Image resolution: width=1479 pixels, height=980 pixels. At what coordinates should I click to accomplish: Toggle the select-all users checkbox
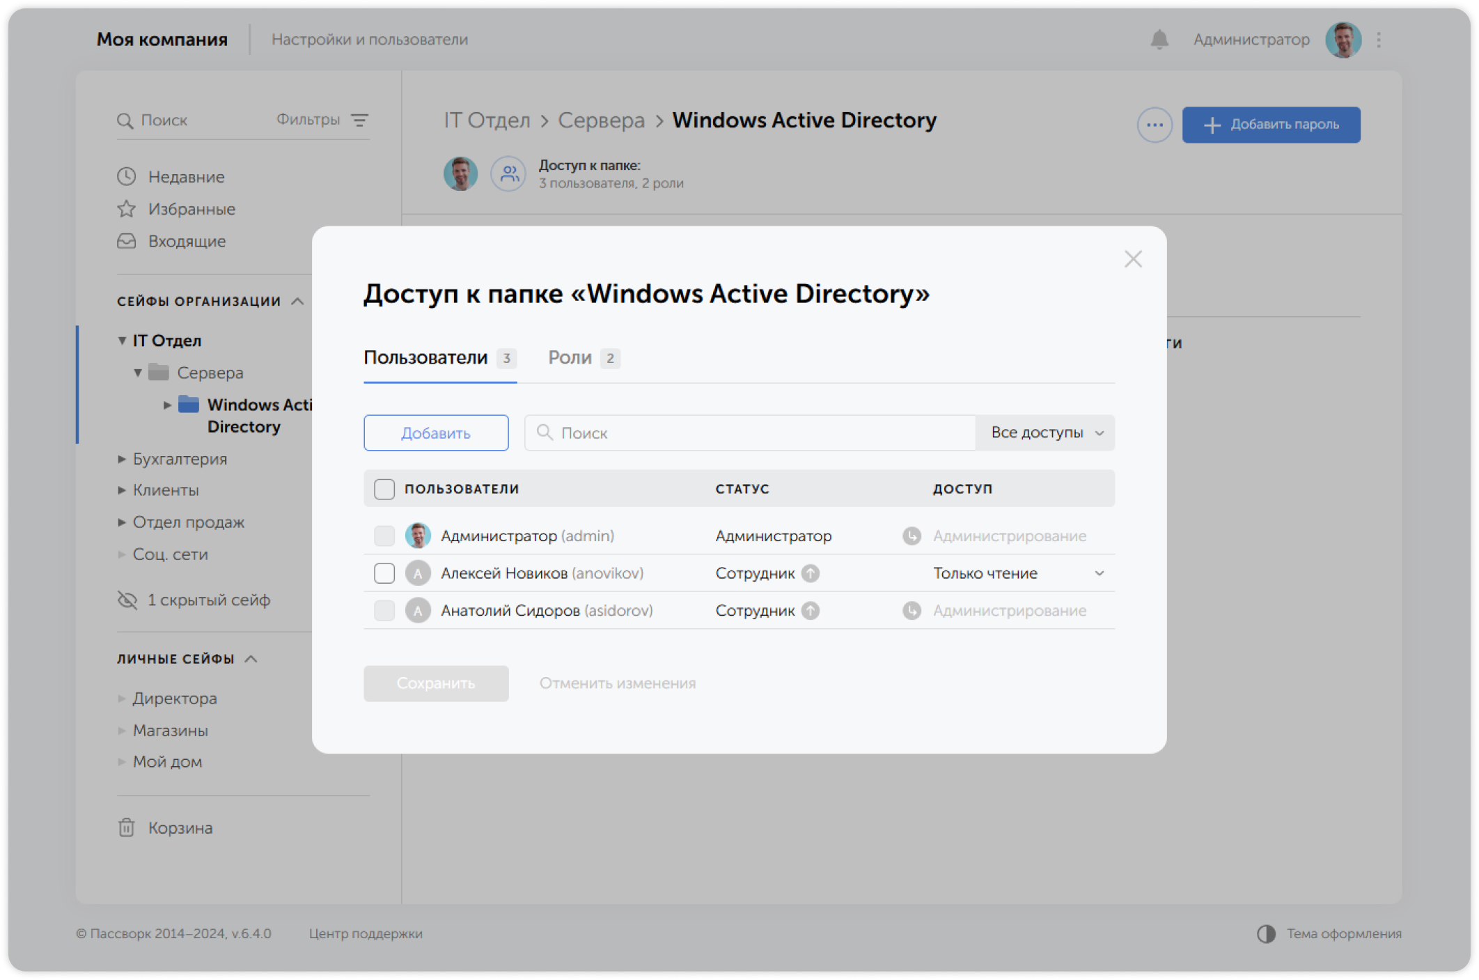384,489
